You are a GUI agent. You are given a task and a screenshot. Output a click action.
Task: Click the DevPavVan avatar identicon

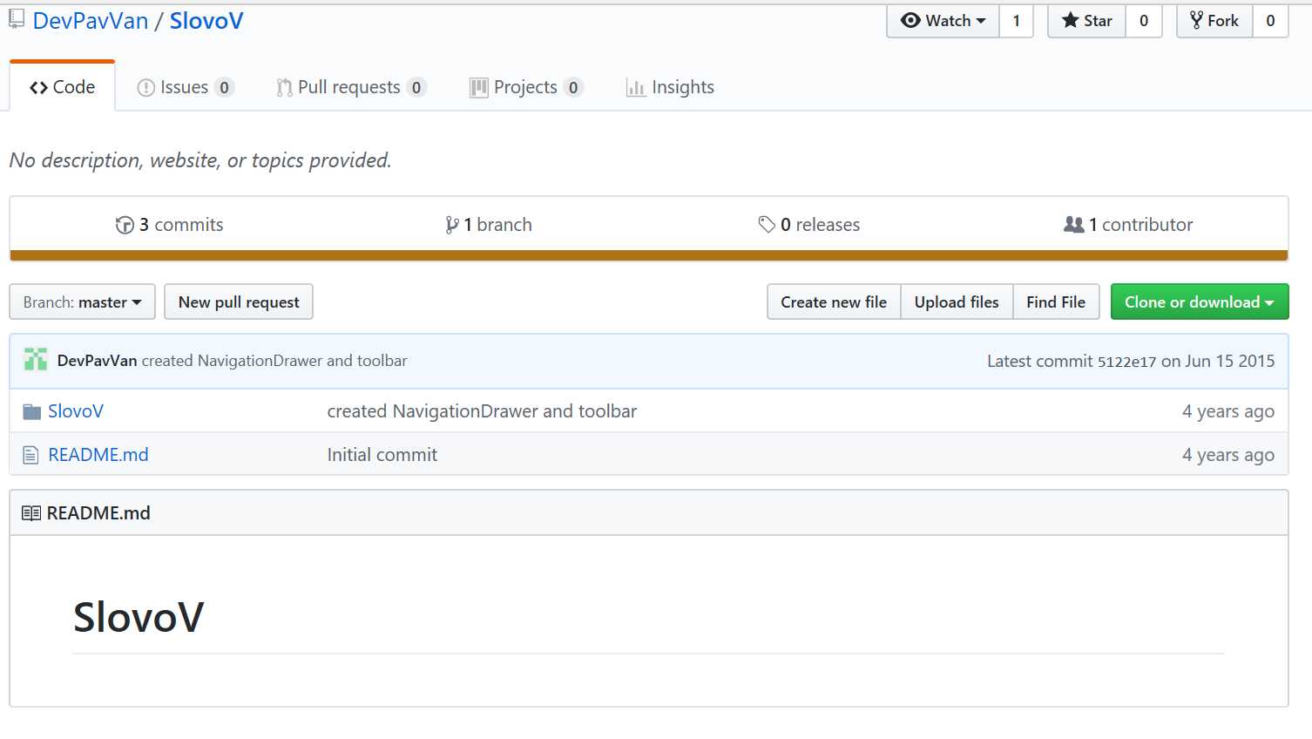point(36,360)
